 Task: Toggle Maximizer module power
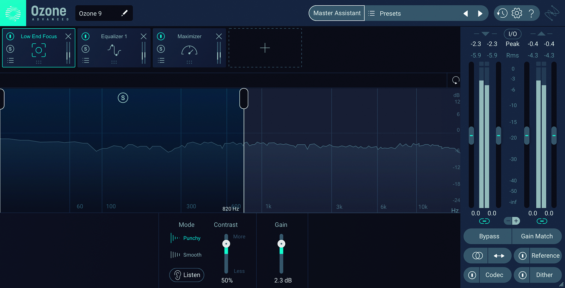(161, 36)
